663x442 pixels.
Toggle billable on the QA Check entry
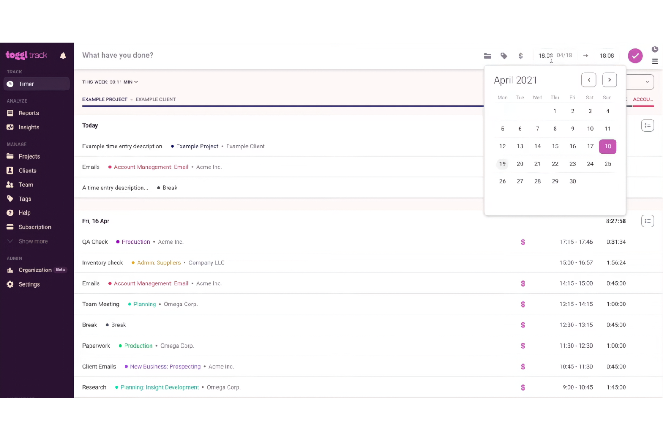coord(523,242)
